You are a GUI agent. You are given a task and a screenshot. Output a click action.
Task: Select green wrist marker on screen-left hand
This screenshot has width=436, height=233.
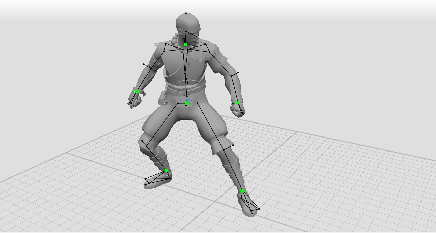137,92
